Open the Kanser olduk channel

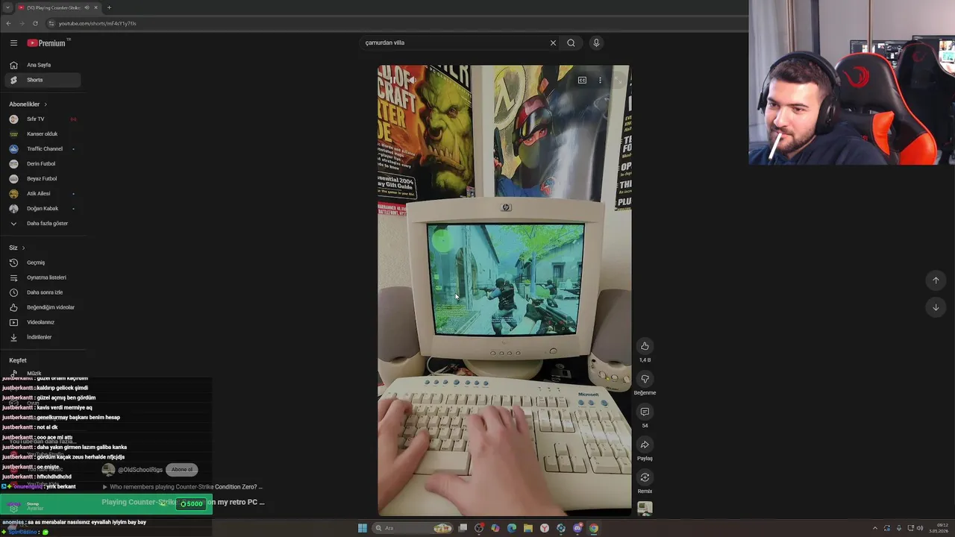click(x=41, y=134)
